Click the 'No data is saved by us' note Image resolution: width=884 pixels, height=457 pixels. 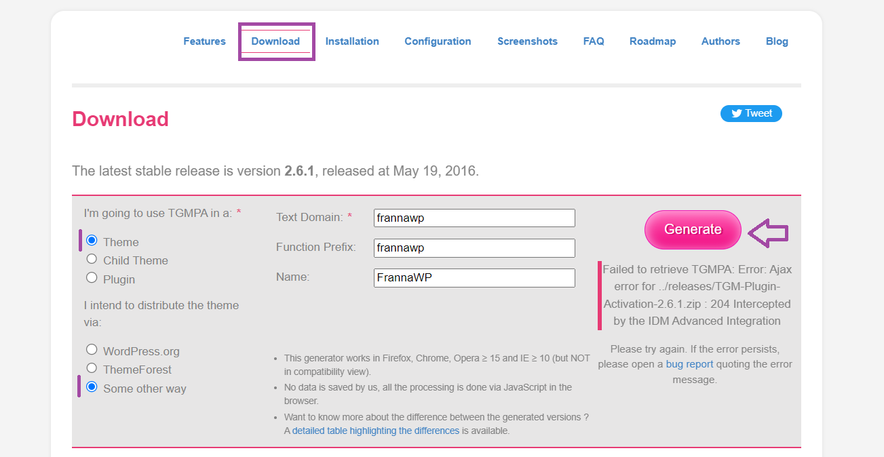point(428,394)
